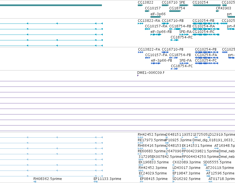235x183 pixels.
Task: Click transcript CG16710-RB
Action: (x=173, y=21)
